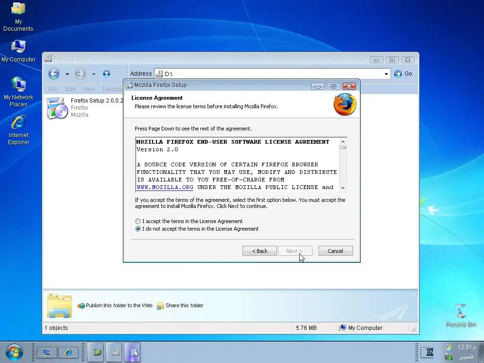This screenshot has height=363, width=484.
Task: Open the Favorites menu in Explorer
Action: (x=112, y=89)
